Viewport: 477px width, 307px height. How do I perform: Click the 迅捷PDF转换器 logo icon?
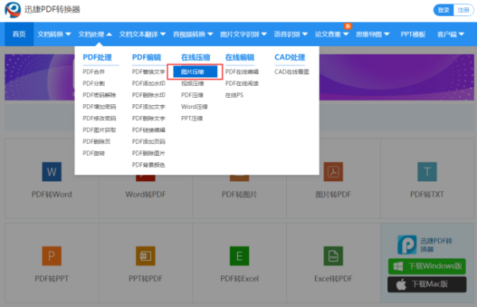click(x=13, y=10)
